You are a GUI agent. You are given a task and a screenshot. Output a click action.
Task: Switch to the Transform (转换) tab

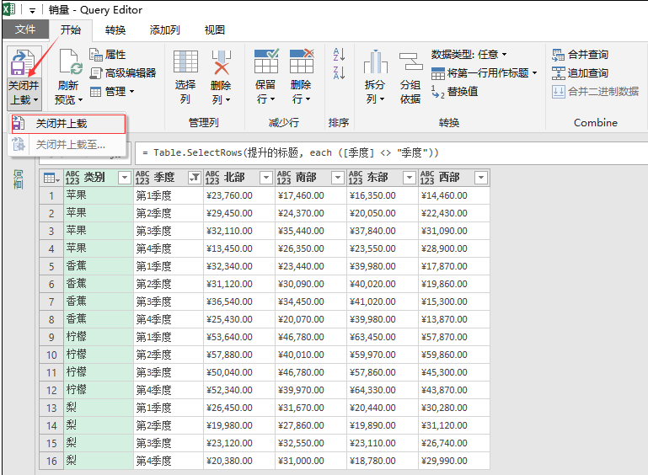coord(115,29)
